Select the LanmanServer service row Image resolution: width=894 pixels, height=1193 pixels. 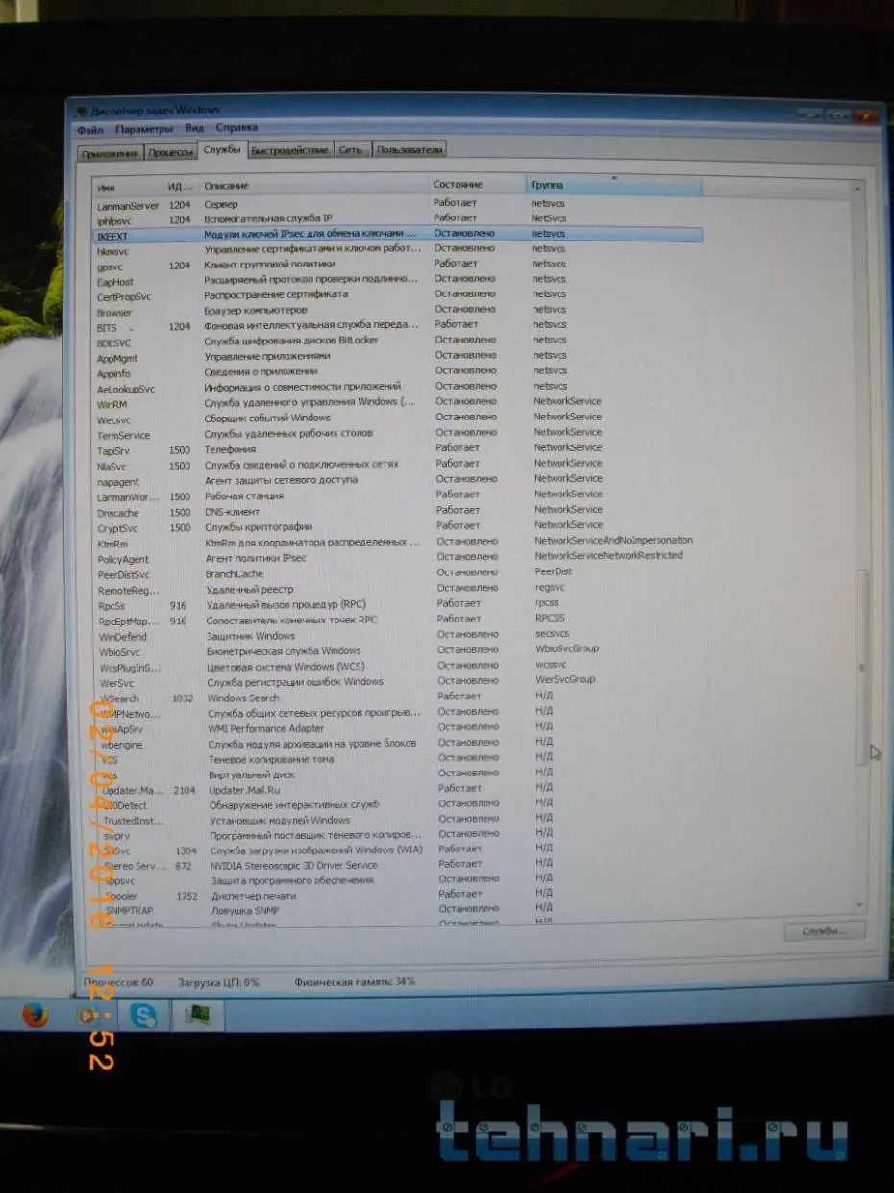(398, 205)
